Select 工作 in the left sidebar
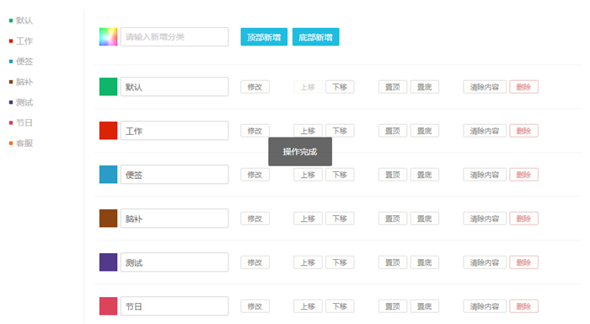The height and width of the screenshot is (324, 590). pyautogui.click(x=21, y=40)
